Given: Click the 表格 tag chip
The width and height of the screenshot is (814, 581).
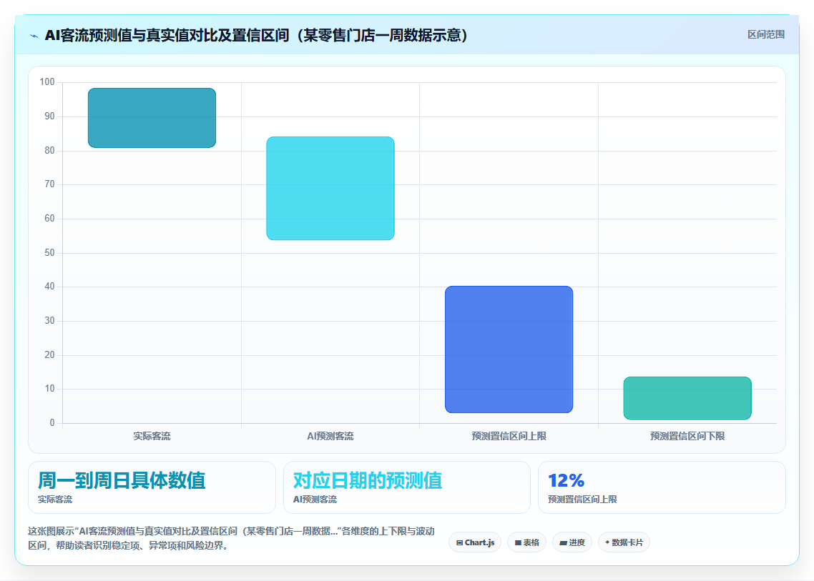Looking at the screenshot, I should [527, 542].
